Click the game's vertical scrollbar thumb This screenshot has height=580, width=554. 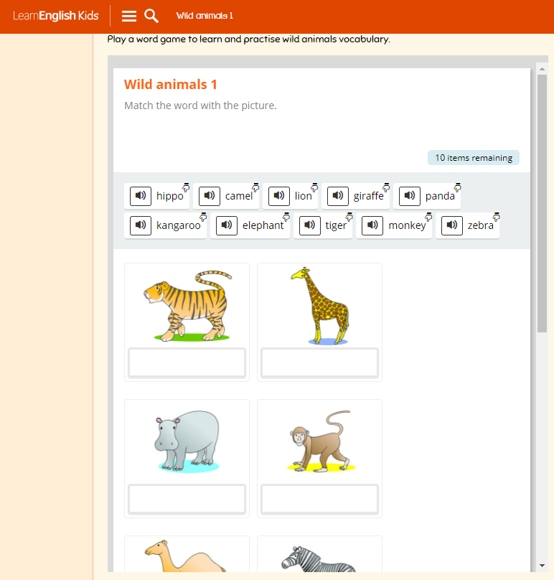coord(542,203)
